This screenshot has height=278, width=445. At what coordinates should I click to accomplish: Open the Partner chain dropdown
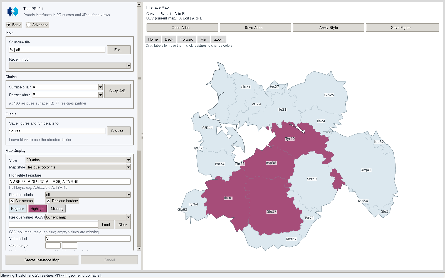tap(67, 95)
